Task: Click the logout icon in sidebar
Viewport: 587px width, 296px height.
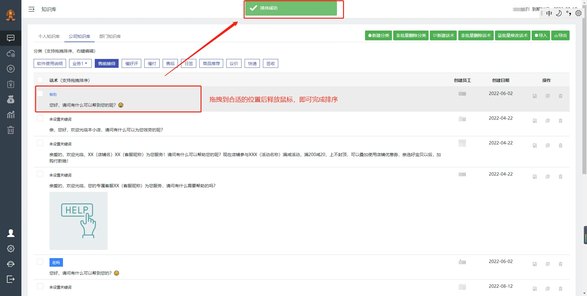Action: pyautogui.click(x=11, y=279)
